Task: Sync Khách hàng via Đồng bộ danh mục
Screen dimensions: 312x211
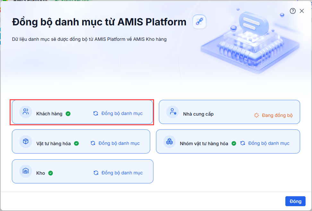Action: (x=122, y=113)
